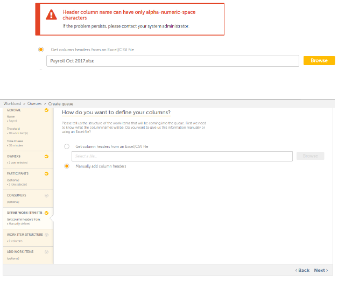Click the Back navigation button
This screenshot has height=281, width=338.
tap(302, 270)
